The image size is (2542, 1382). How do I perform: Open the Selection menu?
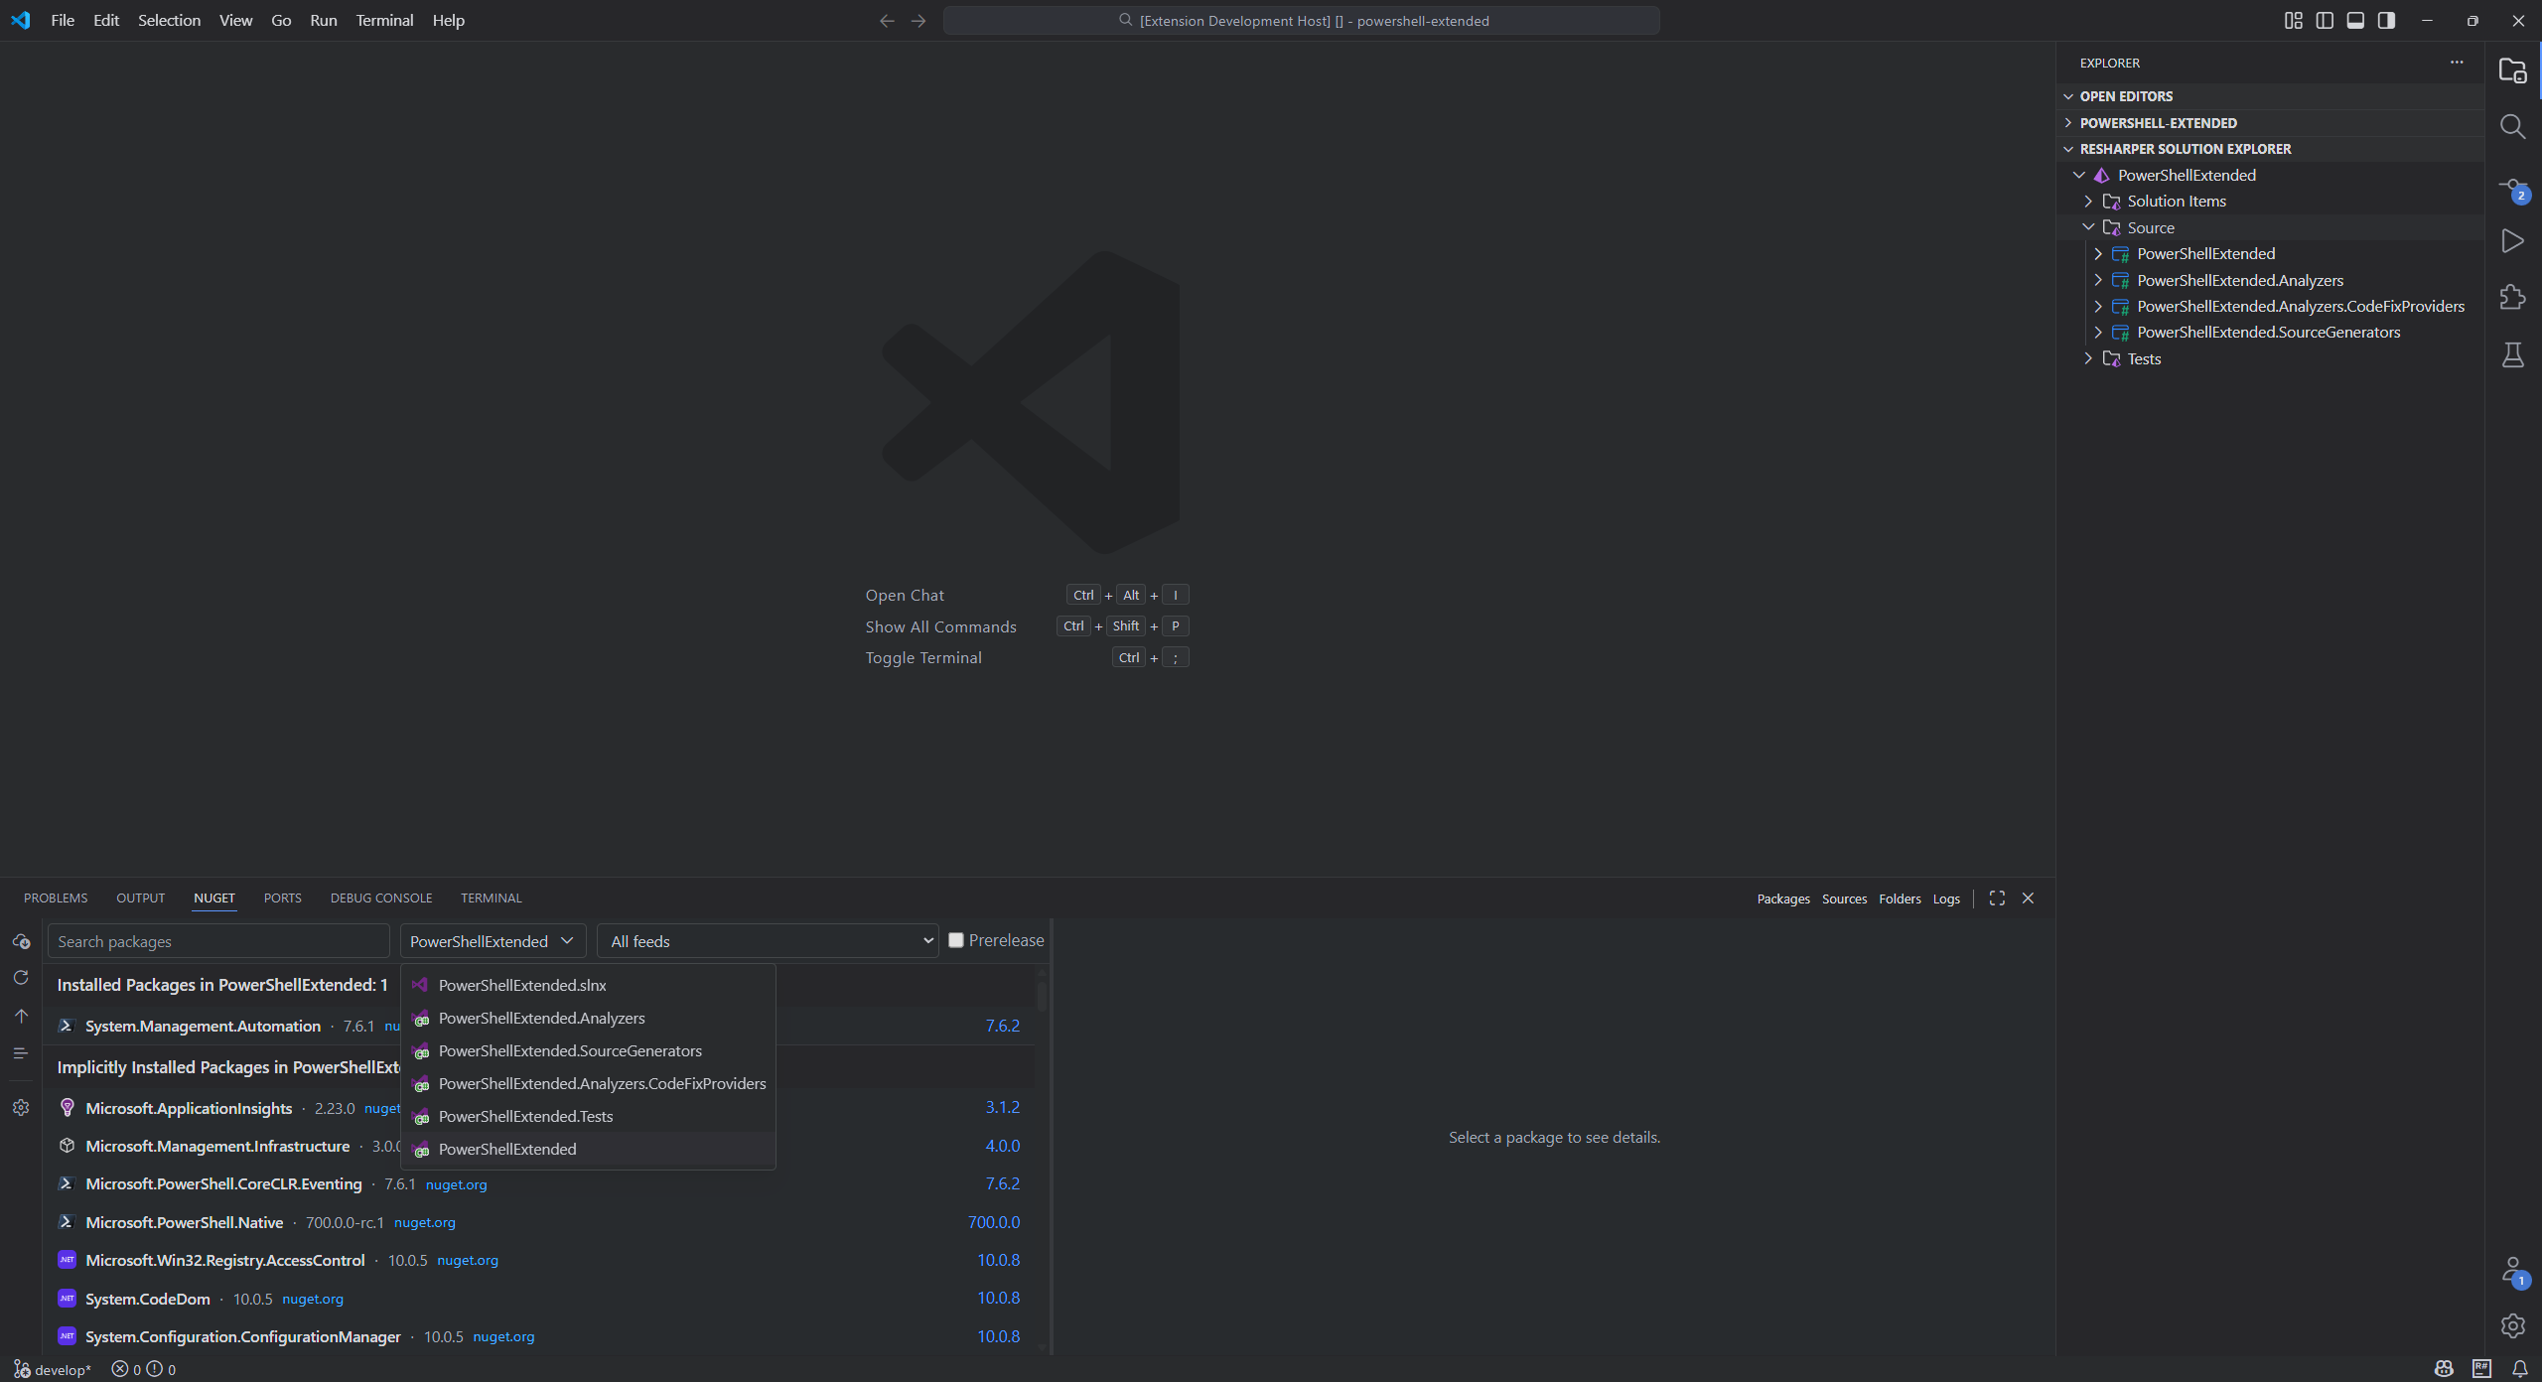pos(169,21)
